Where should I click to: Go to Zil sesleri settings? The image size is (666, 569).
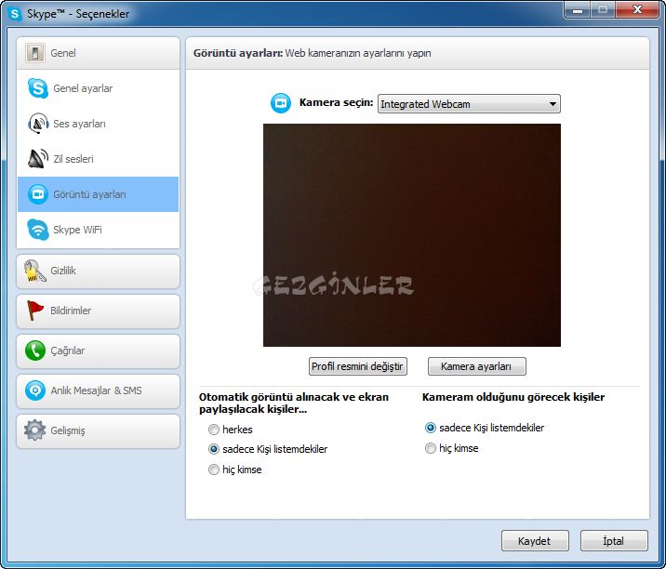[x=98, y=159]
